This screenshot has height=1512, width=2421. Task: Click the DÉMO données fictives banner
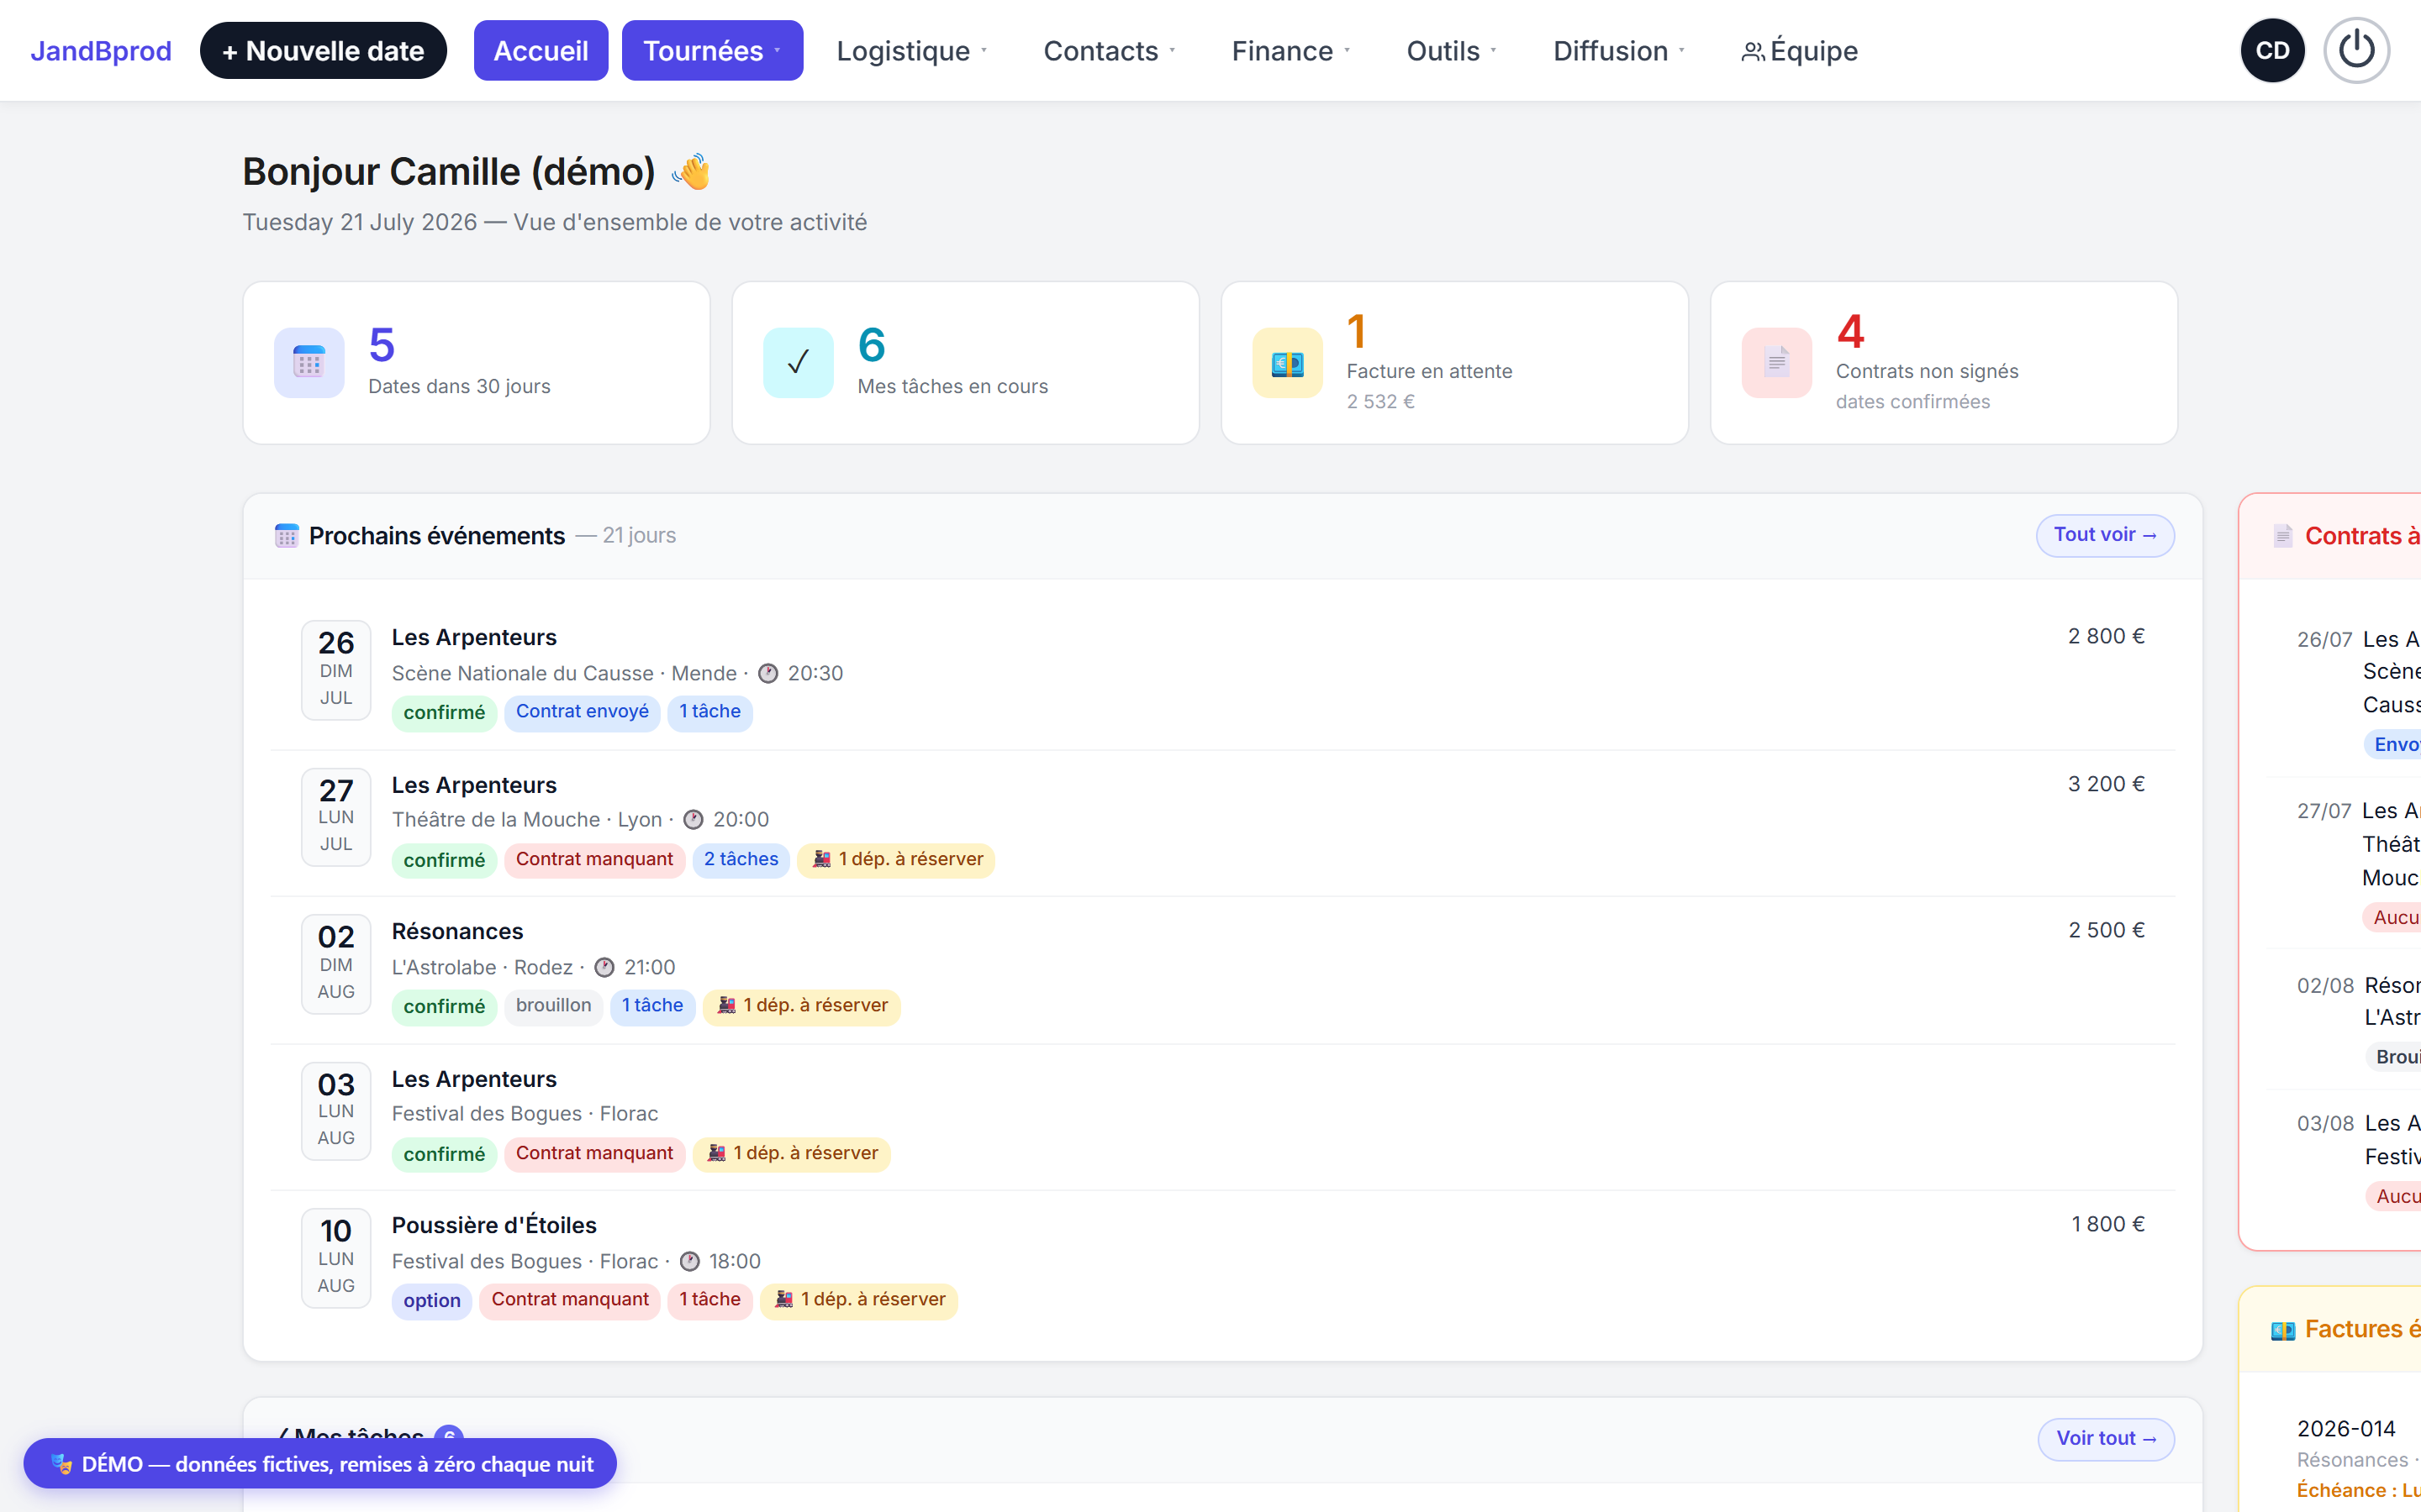320,1464
